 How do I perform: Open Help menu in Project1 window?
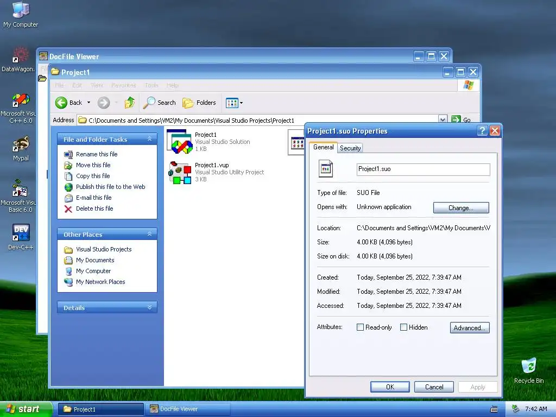pos(173,85)
